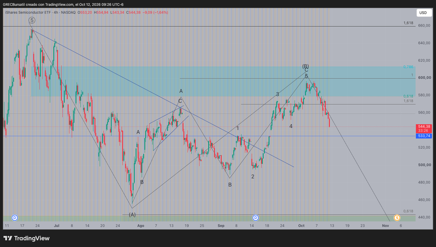Click the 620,00 price axis value
This screenshot has height=247, width=436.
point(424,61)
